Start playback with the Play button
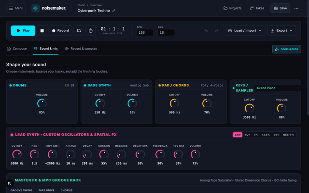Screen dimensions: 309x193 coord(23,30)
